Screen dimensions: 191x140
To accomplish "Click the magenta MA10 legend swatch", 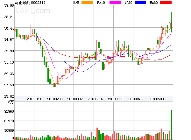I will click(x=115, y=2).
